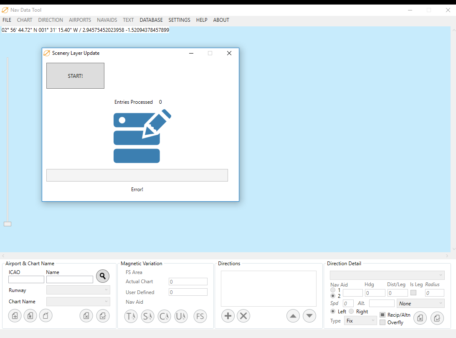Move direction up with the arrow icon
The image size is (456, 338).
[x=293, y=316]
